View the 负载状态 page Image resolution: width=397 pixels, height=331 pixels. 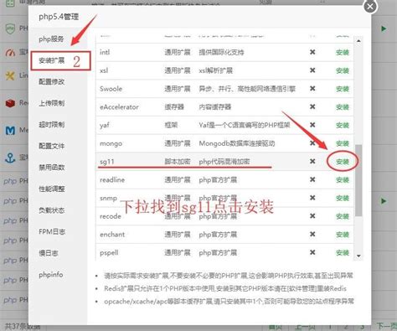[x=52, y=210]
